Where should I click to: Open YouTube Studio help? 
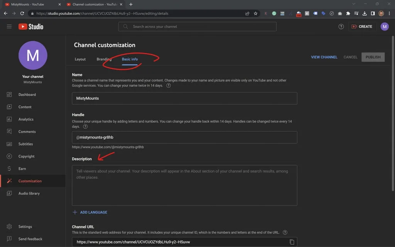(x=341, y=27)
